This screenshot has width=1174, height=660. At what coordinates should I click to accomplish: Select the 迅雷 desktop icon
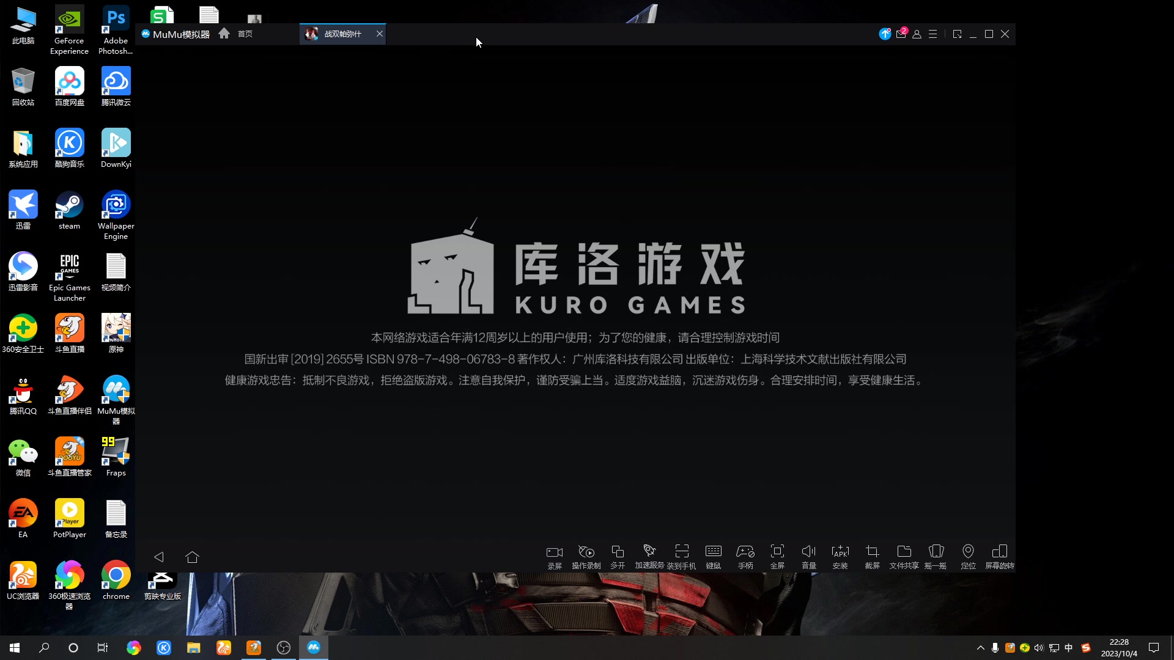point(23,210)
